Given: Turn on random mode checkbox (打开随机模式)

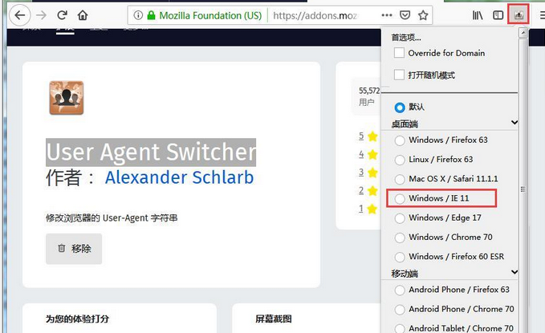Looking at the screenshot, I should coord(399,75).
